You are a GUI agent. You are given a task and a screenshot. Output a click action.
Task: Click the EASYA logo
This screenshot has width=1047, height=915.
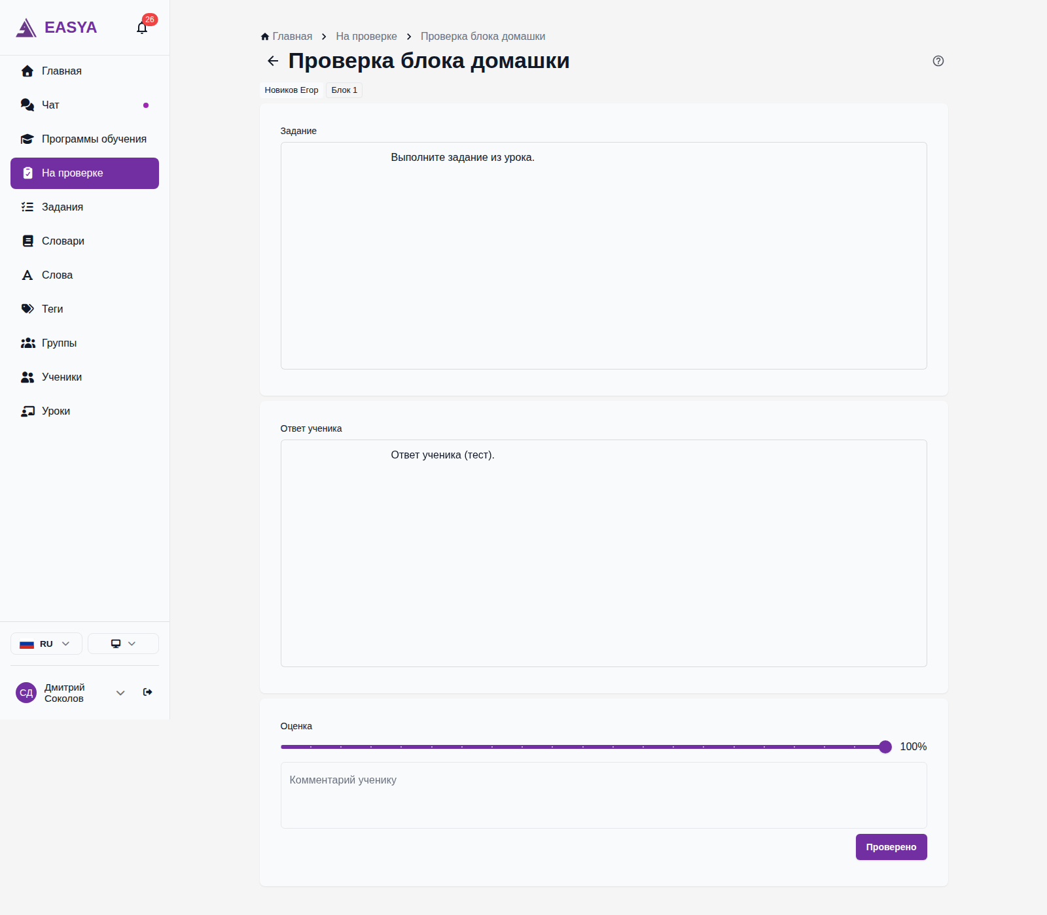(x=56, y=27)
